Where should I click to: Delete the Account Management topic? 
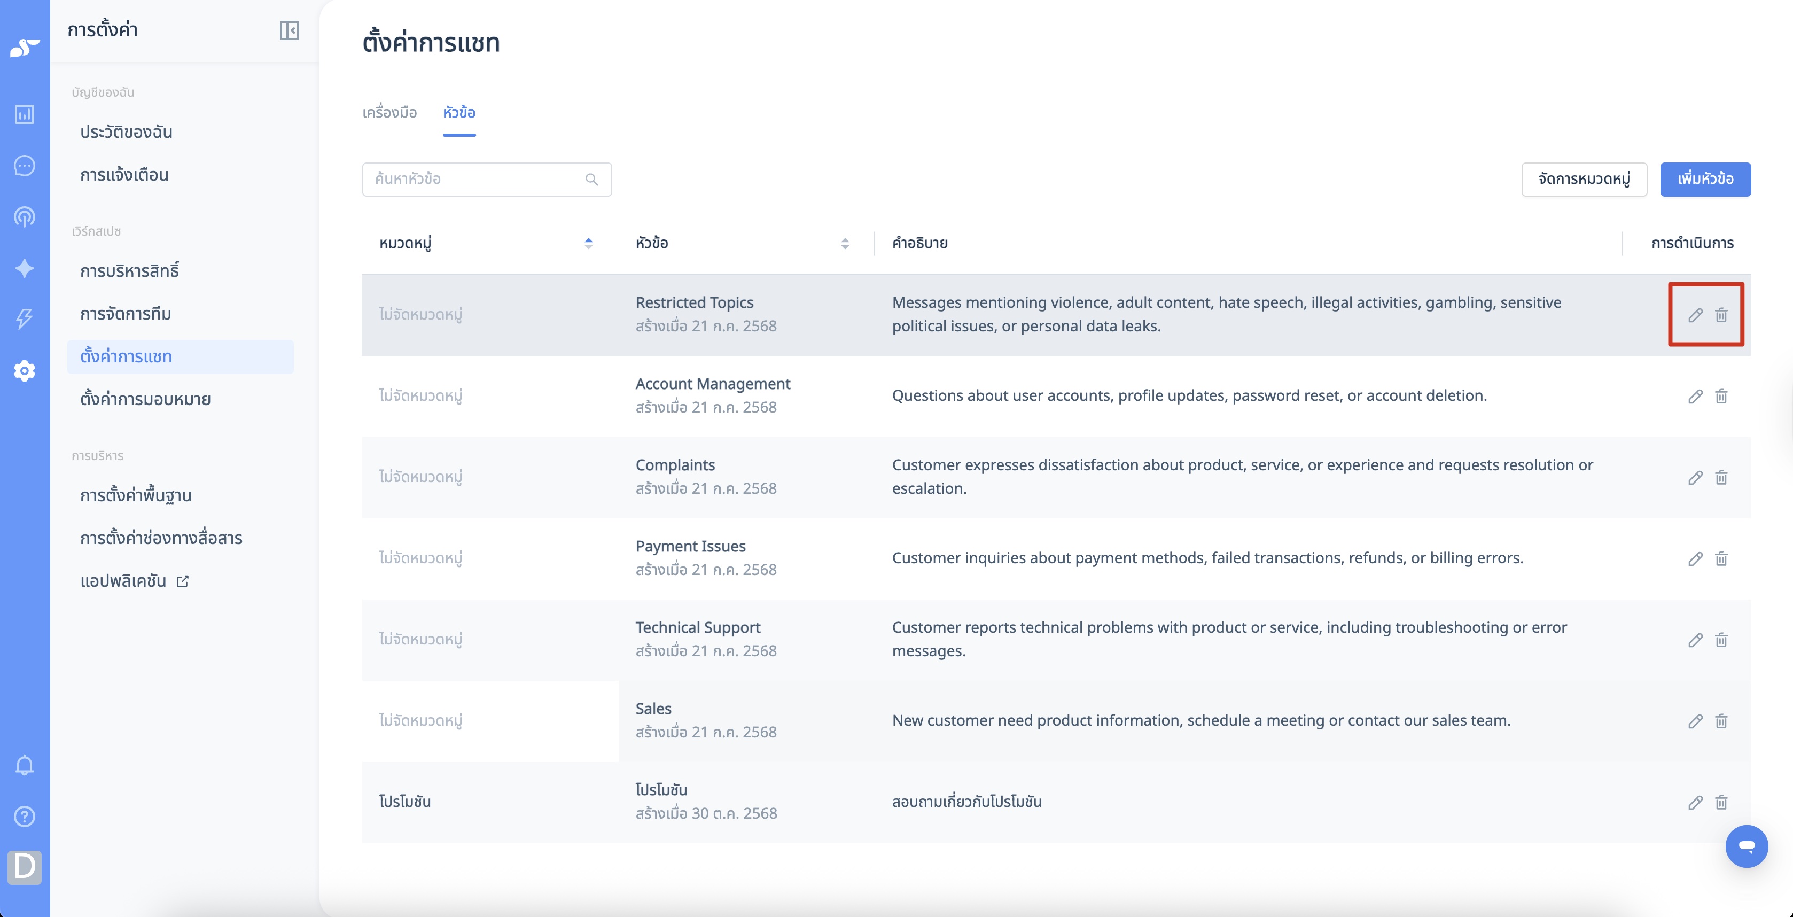[x=1721, y=396]
